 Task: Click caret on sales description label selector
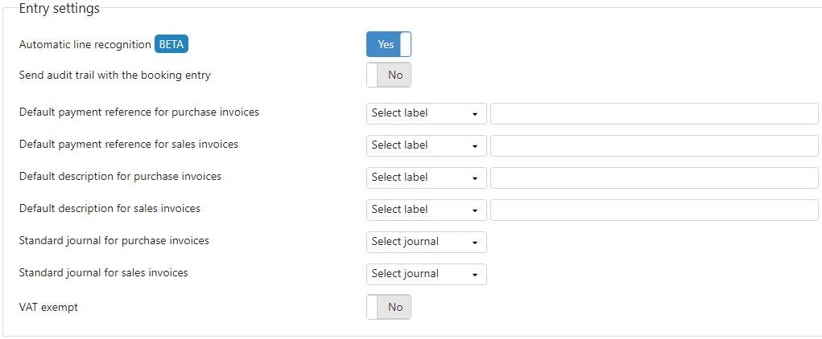(475, 210)
